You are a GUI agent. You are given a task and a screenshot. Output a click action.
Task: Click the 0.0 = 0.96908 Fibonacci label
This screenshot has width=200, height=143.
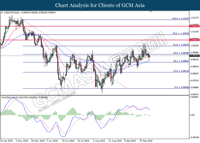point(182,87)
